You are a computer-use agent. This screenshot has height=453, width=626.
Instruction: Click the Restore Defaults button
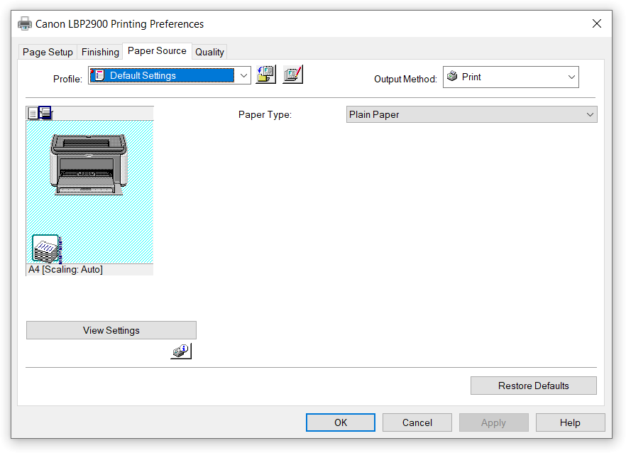[533, 386]
